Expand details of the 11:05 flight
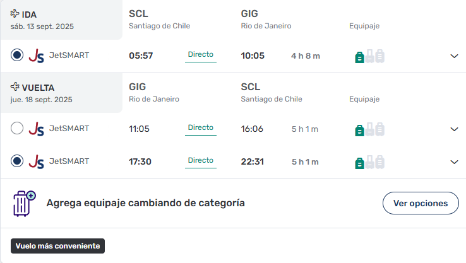 [x=454, y=129]
